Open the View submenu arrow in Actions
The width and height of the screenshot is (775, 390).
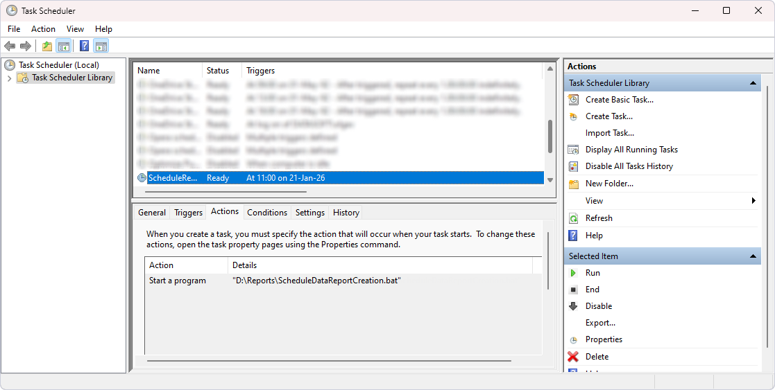(753, 200)
